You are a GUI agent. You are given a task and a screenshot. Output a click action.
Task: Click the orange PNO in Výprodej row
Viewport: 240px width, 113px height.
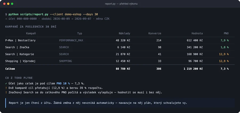(x=224, y=61)
